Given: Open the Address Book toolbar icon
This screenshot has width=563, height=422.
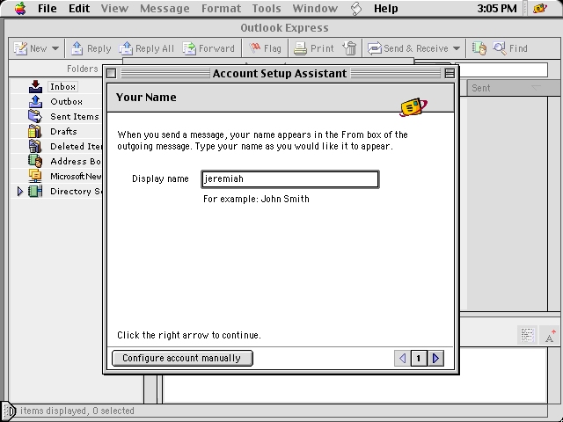Looking at the screenshot, I should click(x=479, y=48).
